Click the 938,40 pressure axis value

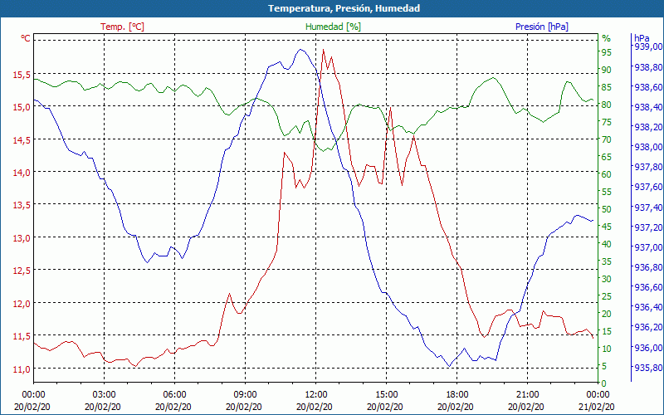coord(648,107)
